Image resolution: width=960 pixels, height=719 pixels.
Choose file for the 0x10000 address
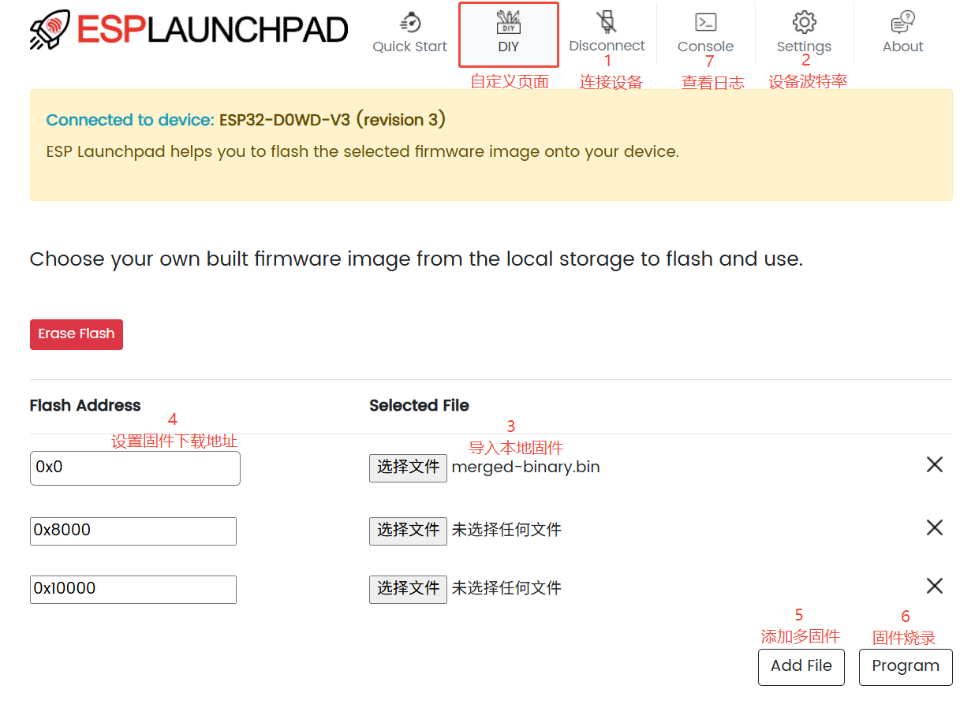click(408, 589)
